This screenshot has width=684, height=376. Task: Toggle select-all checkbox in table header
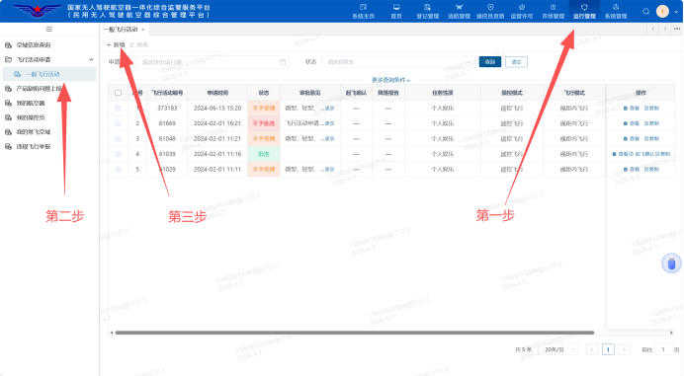[x=118, y=93]
